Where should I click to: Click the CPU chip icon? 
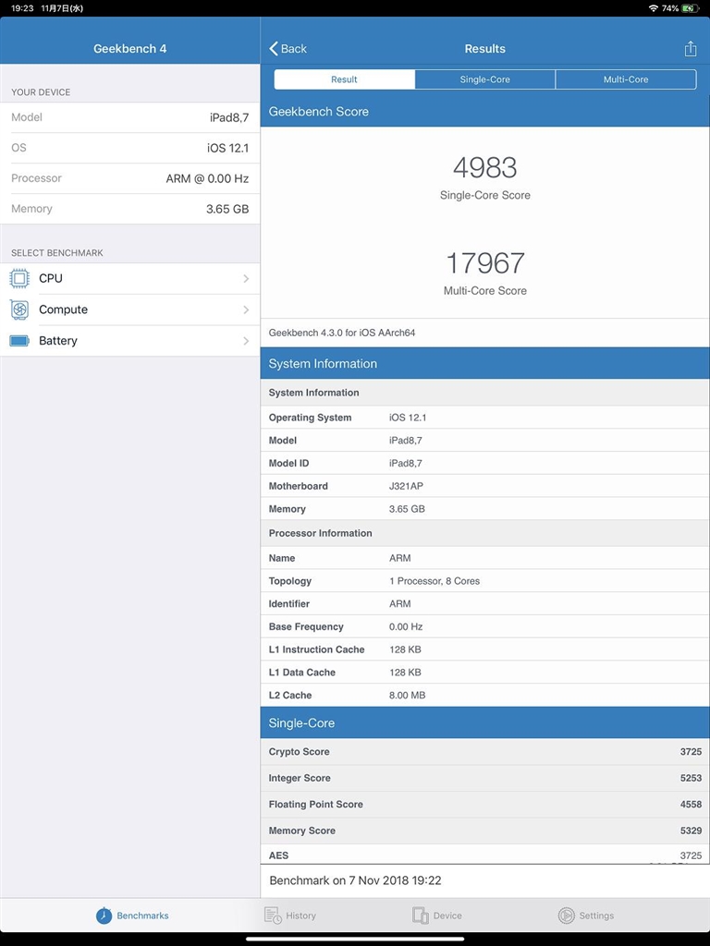pyautogui.click(x=19, y=279)
